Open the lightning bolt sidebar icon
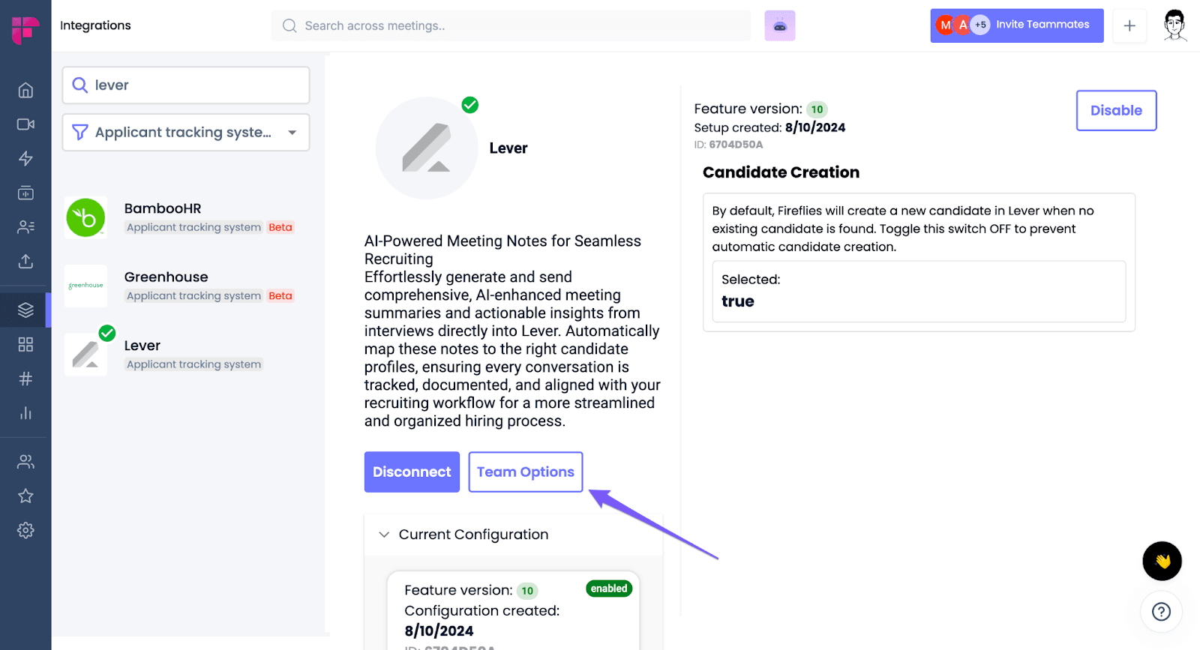Screen dimensions: 1200x650 pyautogui.click(x=25, y=159)
